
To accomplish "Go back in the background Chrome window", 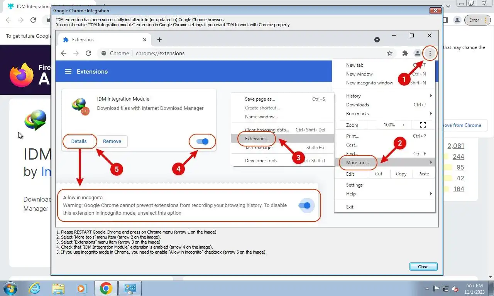I will click(8, 20).
